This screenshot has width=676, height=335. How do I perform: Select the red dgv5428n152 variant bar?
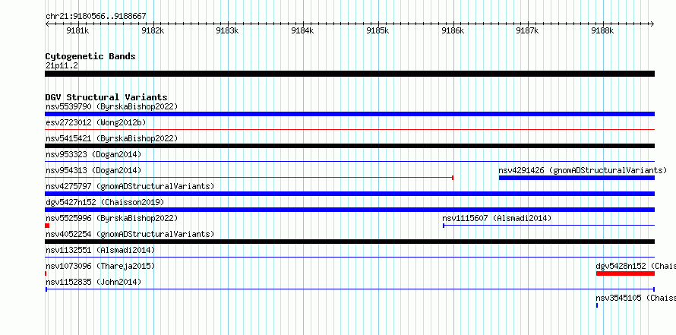pyautogui.click(x=625, y=273)
